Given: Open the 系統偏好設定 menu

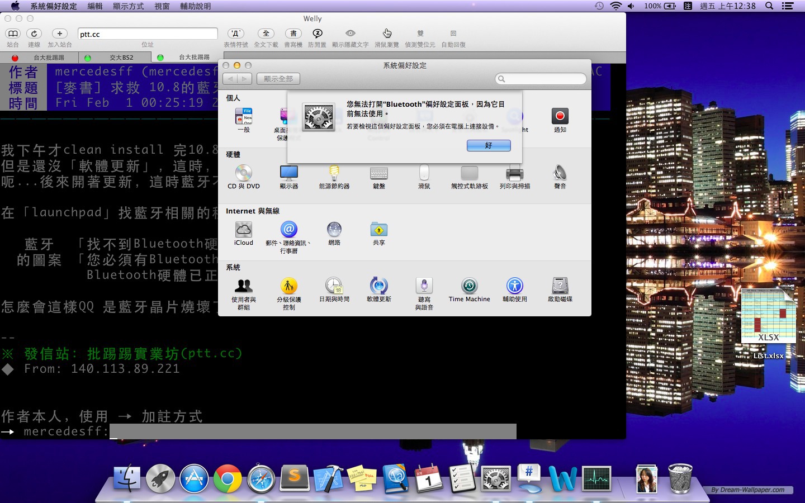Looking at the screenshot, I should [x=54, y=6].
